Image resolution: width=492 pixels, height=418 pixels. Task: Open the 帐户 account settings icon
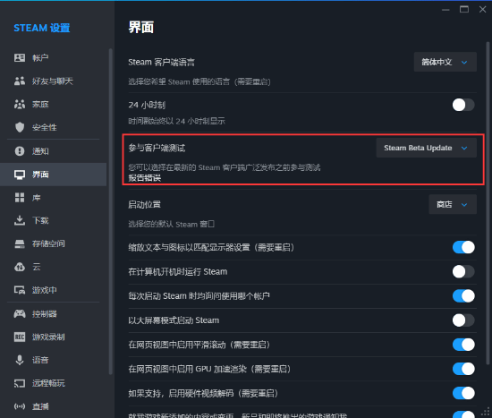point(20,58)
